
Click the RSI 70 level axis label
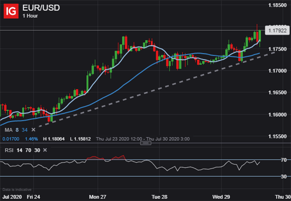coord(284,160)
